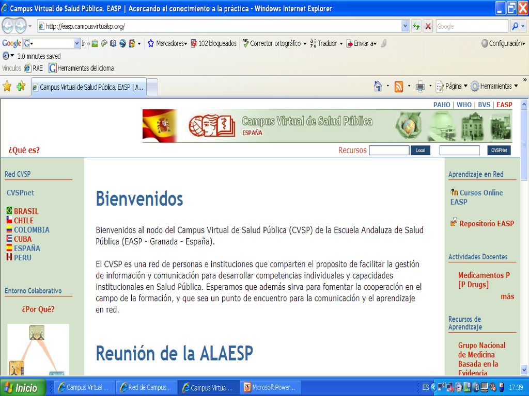Open Herramientas del idioma favorite link

[x=81, y=68]
